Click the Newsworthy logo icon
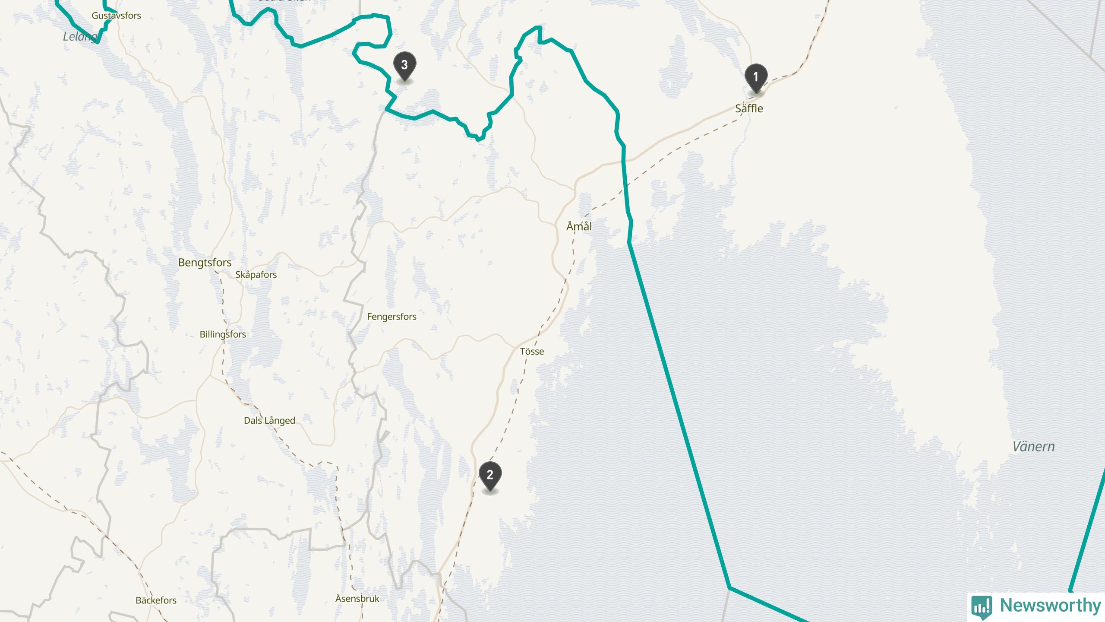Viewport: 1105px width, 622px height. [x=981, y=606]
